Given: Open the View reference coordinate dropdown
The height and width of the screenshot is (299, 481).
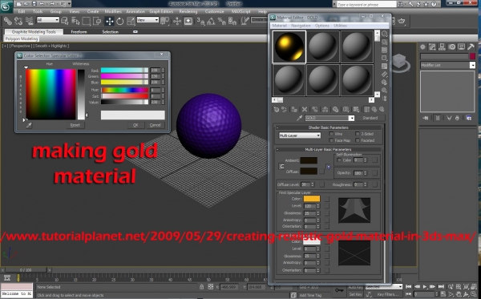Looking at the screenshot, I should tap(148, 20).
